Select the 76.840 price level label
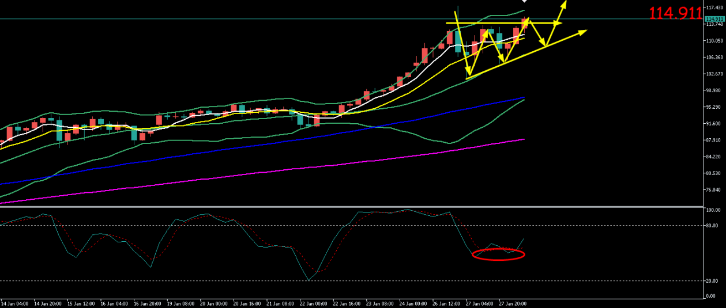The height and width of the screenshot is (308, 726). 715,189
